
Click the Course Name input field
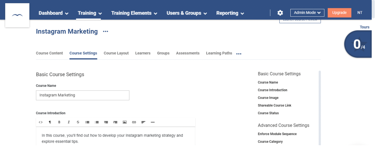[x=83, y=95]
